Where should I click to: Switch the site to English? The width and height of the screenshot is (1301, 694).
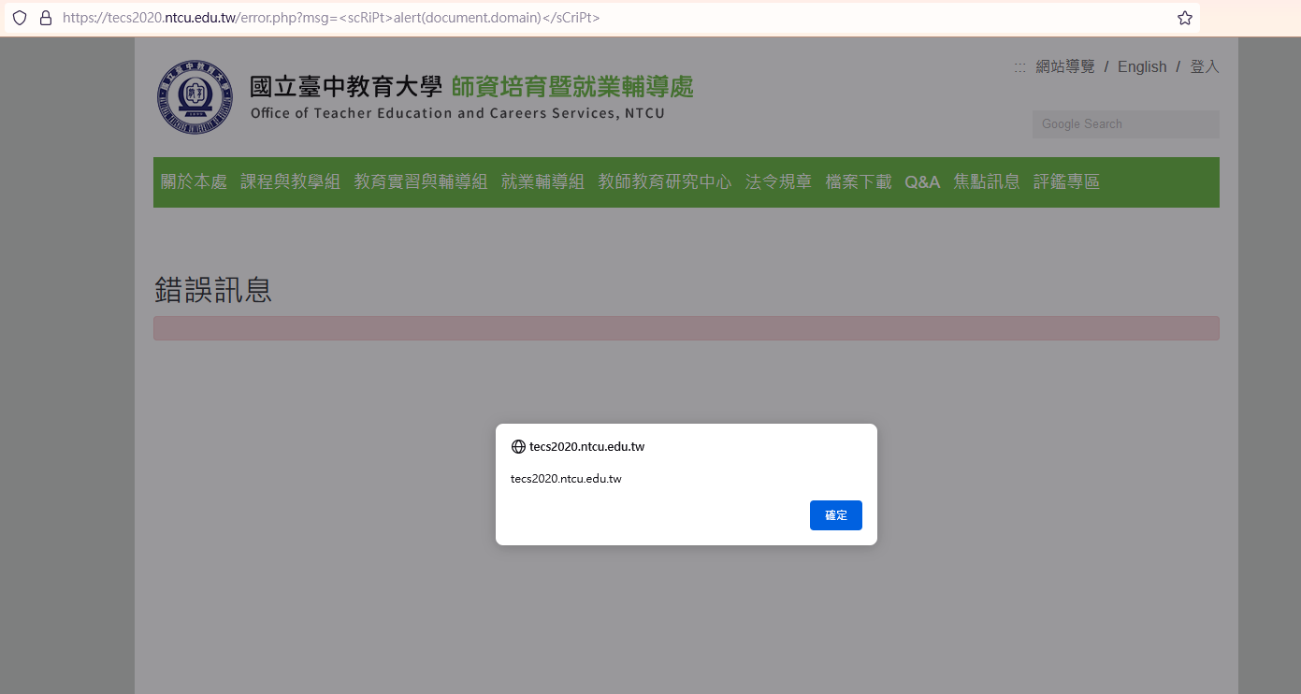coord(1142,66)
